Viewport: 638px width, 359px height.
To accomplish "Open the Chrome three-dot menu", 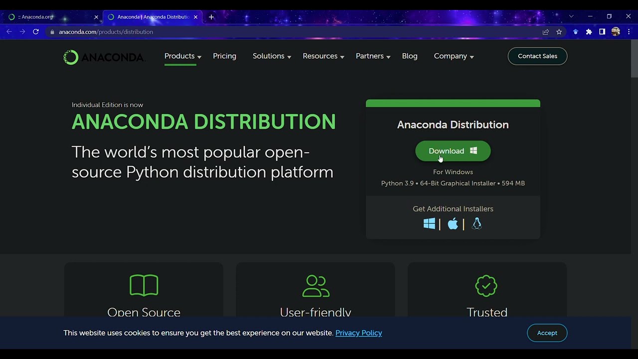I will click(x=629, y=32).
